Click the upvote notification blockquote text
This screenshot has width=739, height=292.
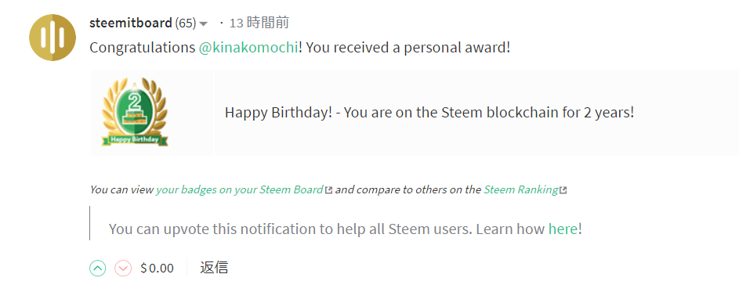click(346, 229)
